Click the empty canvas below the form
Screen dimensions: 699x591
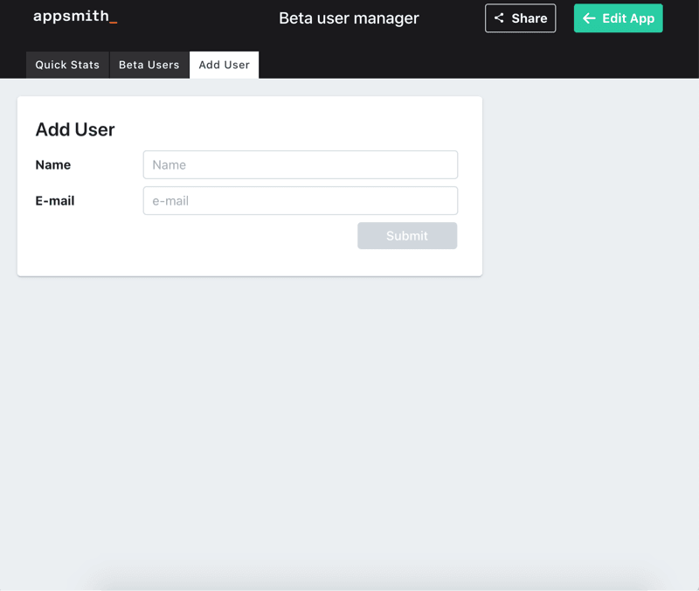coord(349,420)
